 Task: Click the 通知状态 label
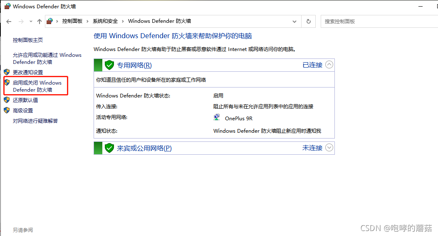pos(107,131)
